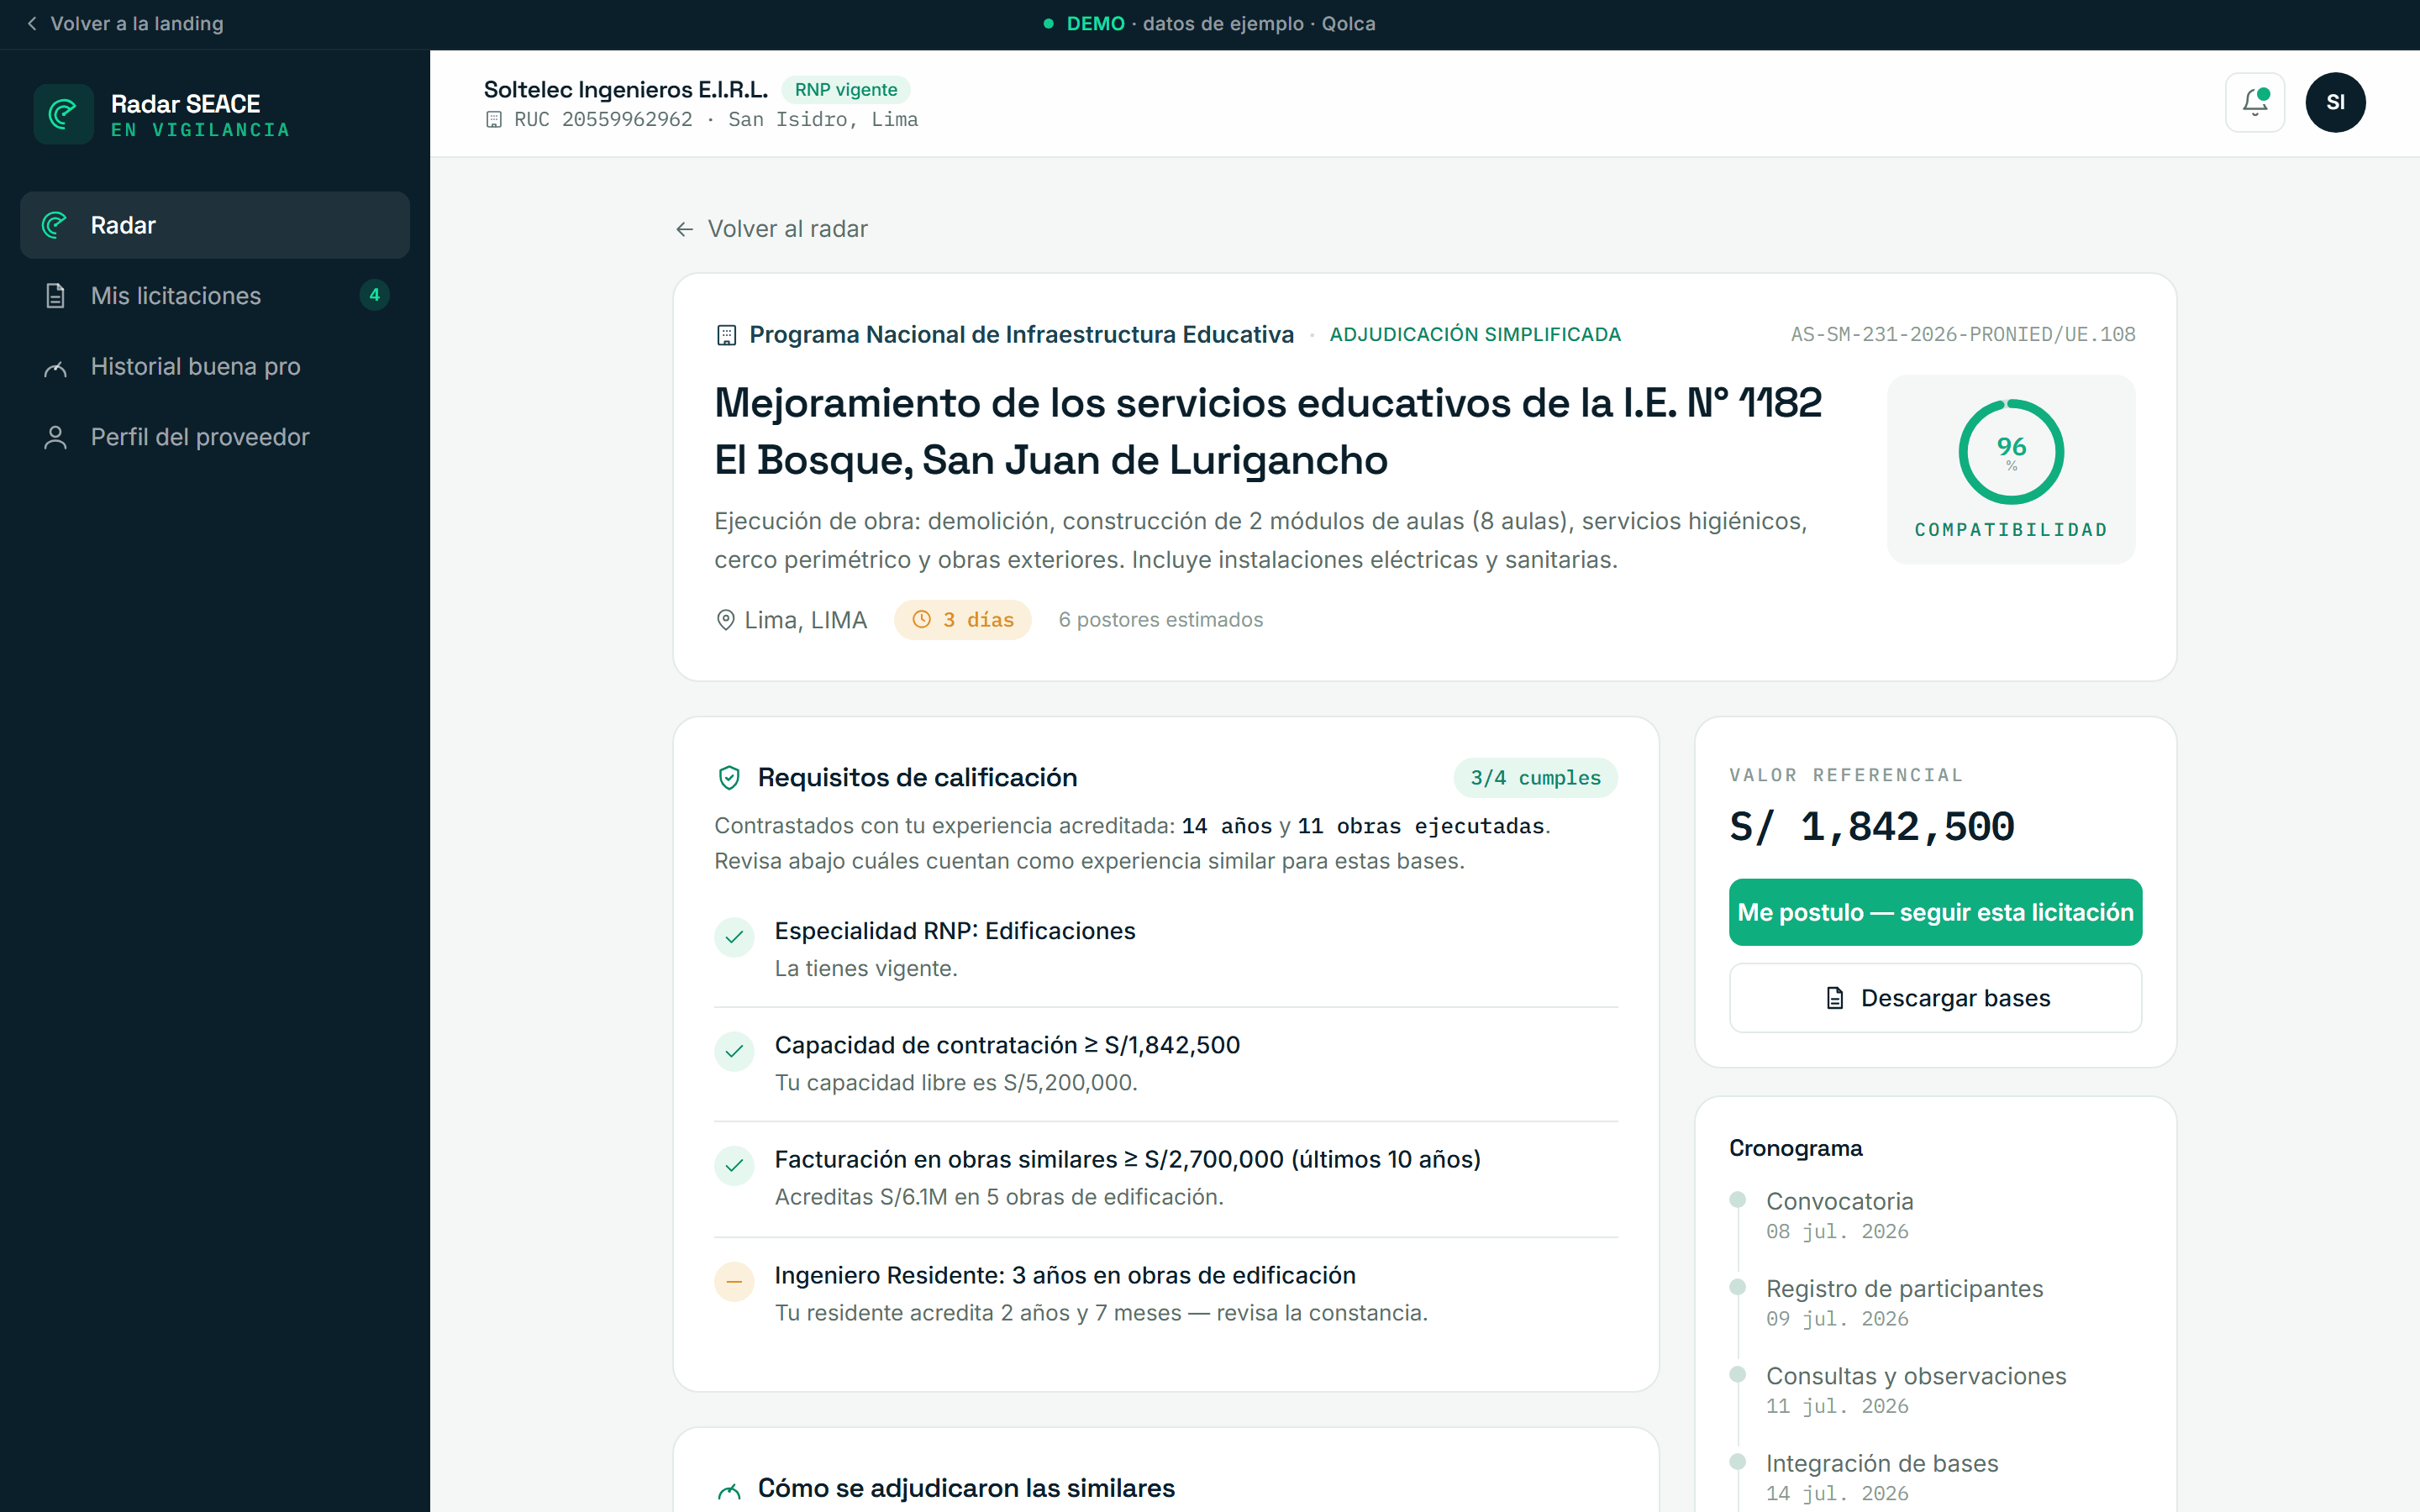
Task: Click Volver a la landing link
Action: click(x=125, y=23)
